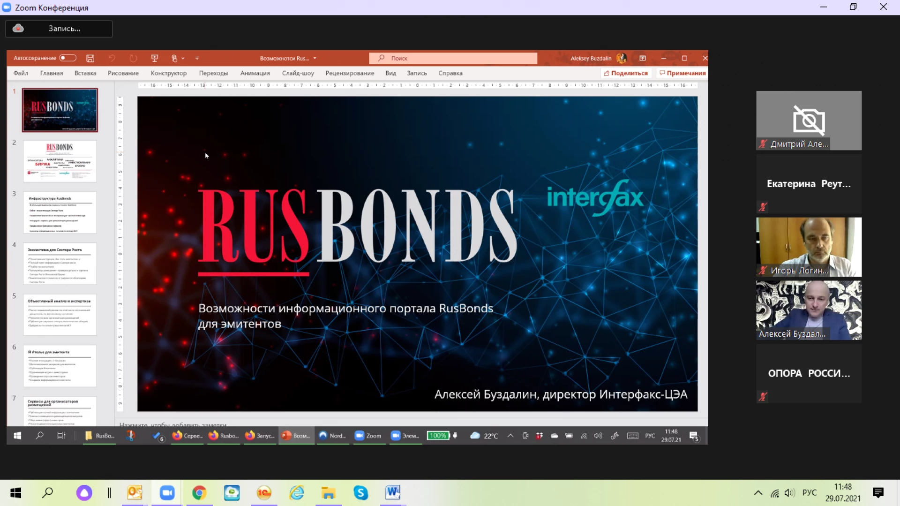
Task: Select the Переходы ribbon tab
Action: pos(213,73)
